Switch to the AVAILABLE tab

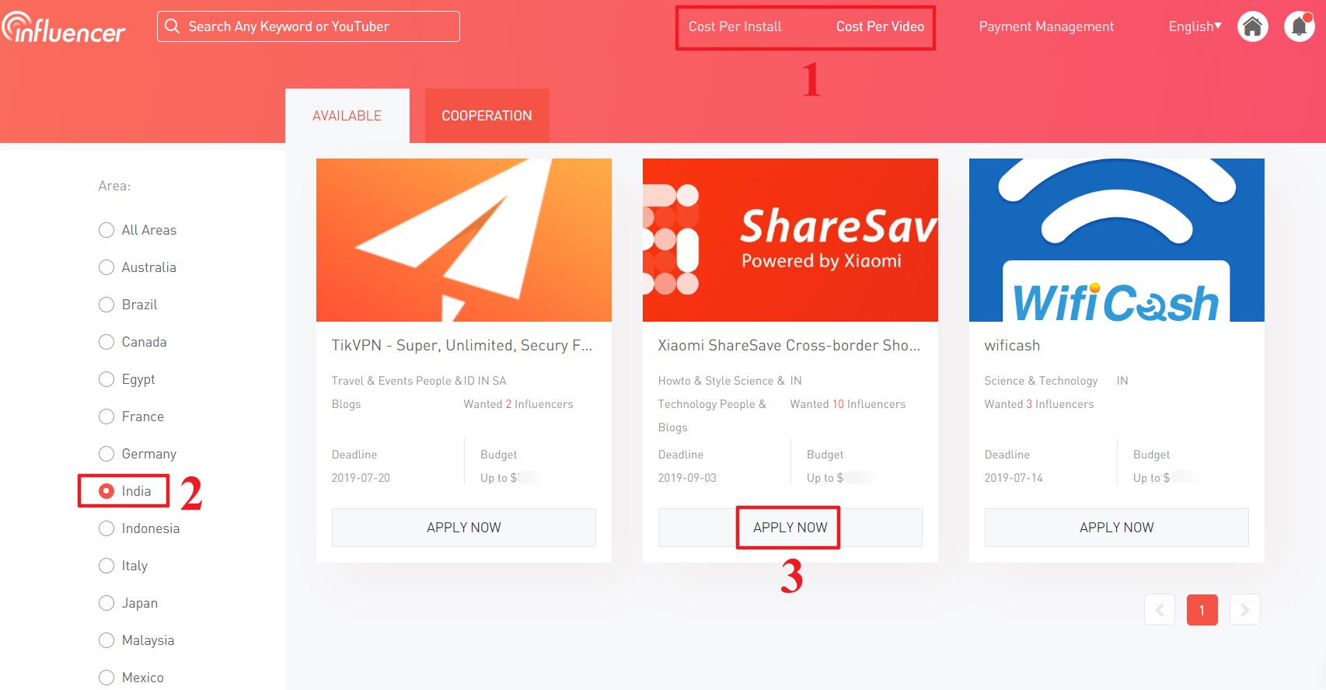click(x=347, y=116)
